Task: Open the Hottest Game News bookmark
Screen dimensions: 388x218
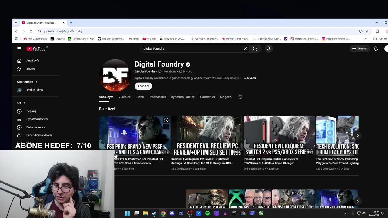Action: coord(236,39)
